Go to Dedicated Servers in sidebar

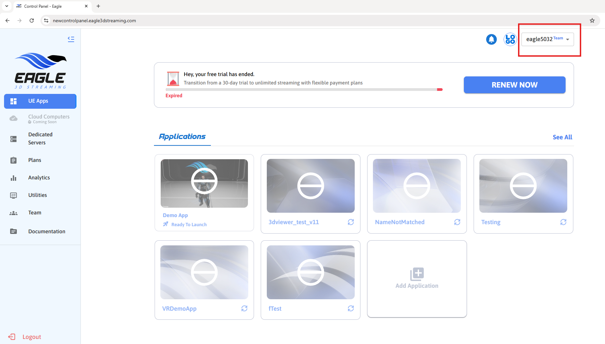40,138
